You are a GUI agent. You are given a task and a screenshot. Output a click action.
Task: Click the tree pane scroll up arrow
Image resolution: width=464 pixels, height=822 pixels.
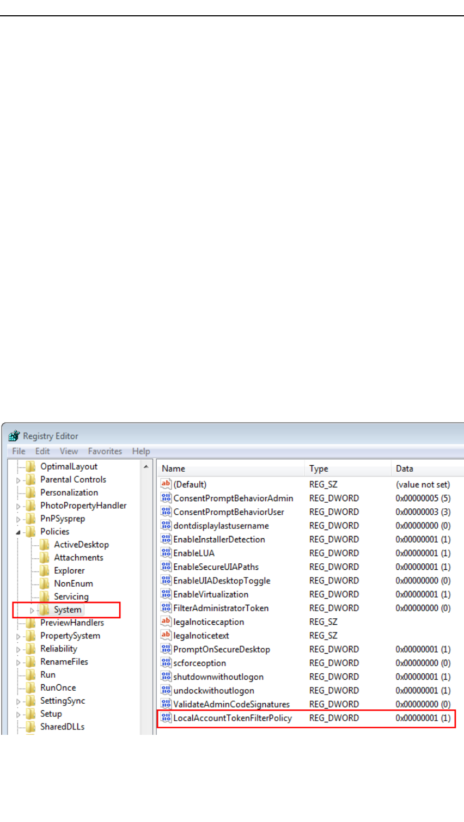pyautogui.click(x=146, y=467)
